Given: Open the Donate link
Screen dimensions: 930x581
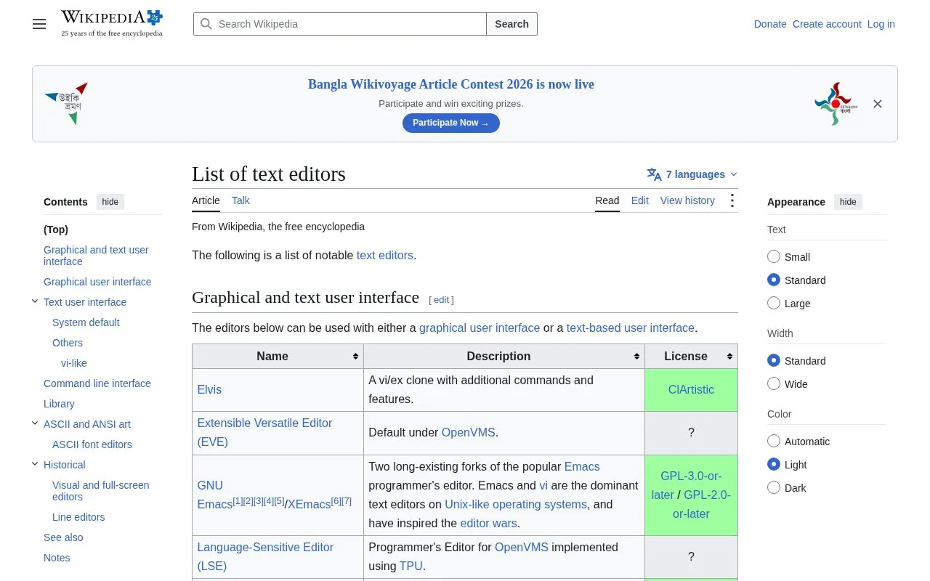Looking at the screenshot, I should 770,24.
